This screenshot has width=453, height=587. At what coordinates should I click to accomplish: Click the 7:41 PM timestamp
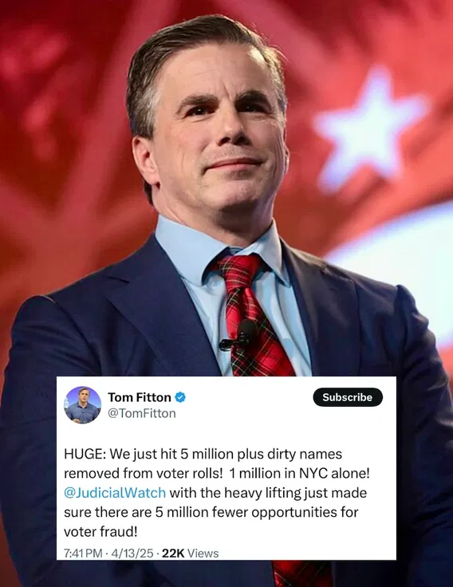click(x=83, y=554)
